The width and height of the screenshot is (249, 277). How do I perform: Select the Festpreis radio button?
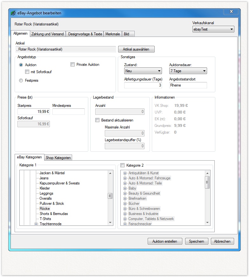[x=21, y=81]
